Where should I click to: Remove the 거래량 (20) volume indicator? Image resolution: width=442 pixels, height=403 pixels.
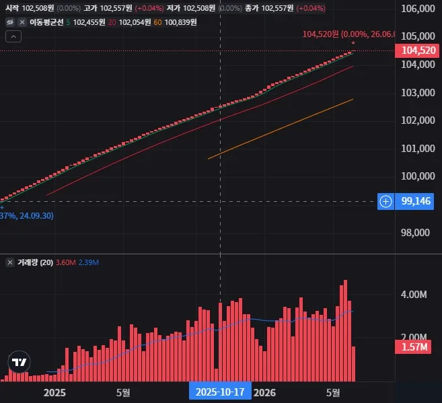coord(10,262)
